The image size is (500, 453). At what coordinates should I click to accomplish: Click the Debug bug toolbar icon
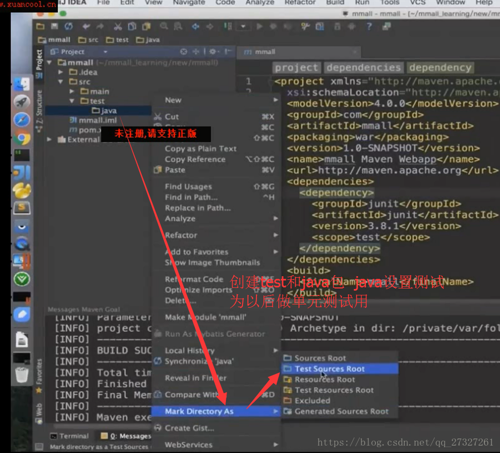click(x=273, y=26)
